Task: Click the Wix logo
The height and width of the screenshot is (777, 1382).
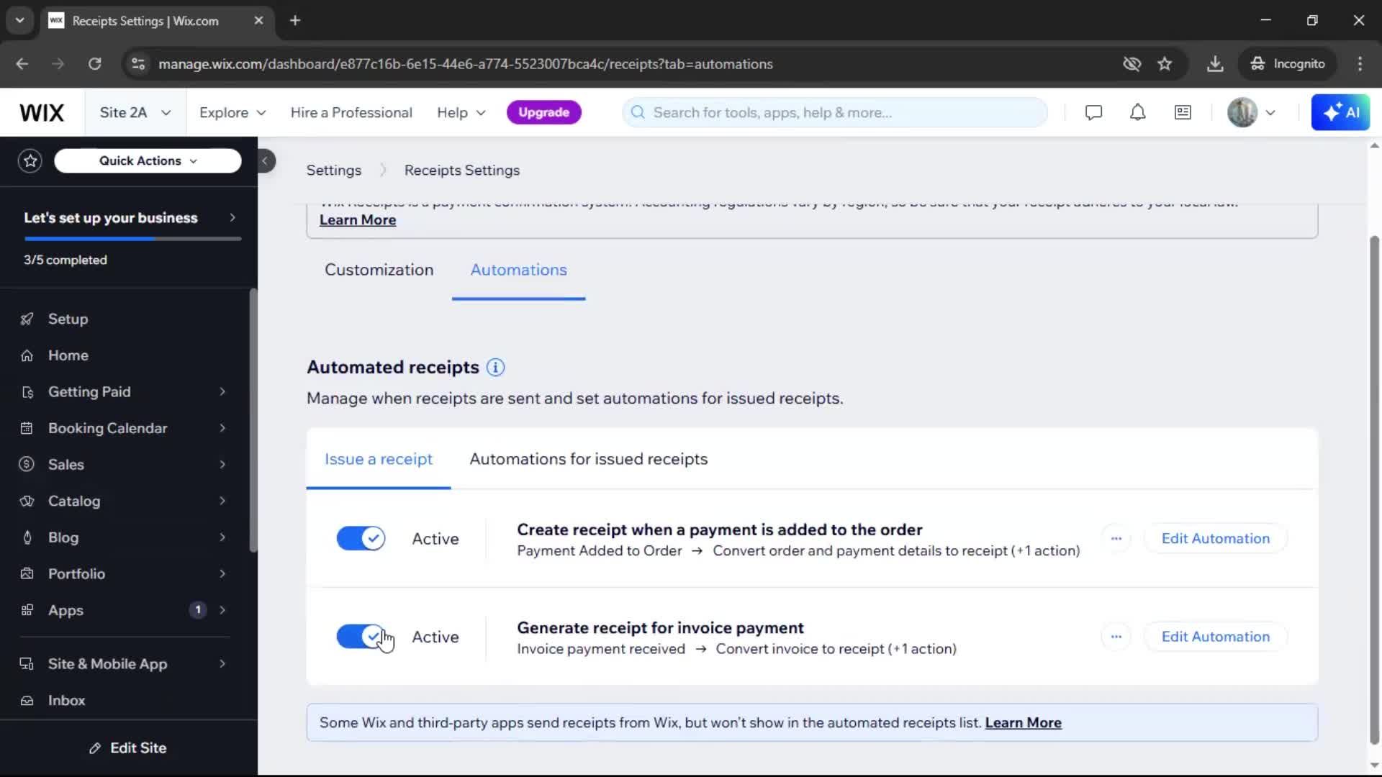Action: click(x=42, y=113)
